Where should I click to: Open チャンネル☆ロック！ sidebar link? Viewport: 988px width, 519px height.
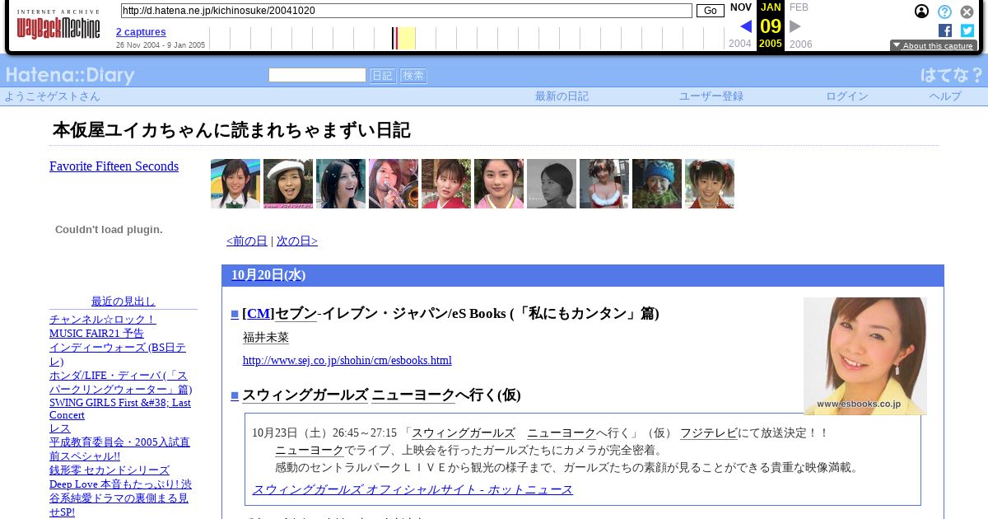(103, 320)
